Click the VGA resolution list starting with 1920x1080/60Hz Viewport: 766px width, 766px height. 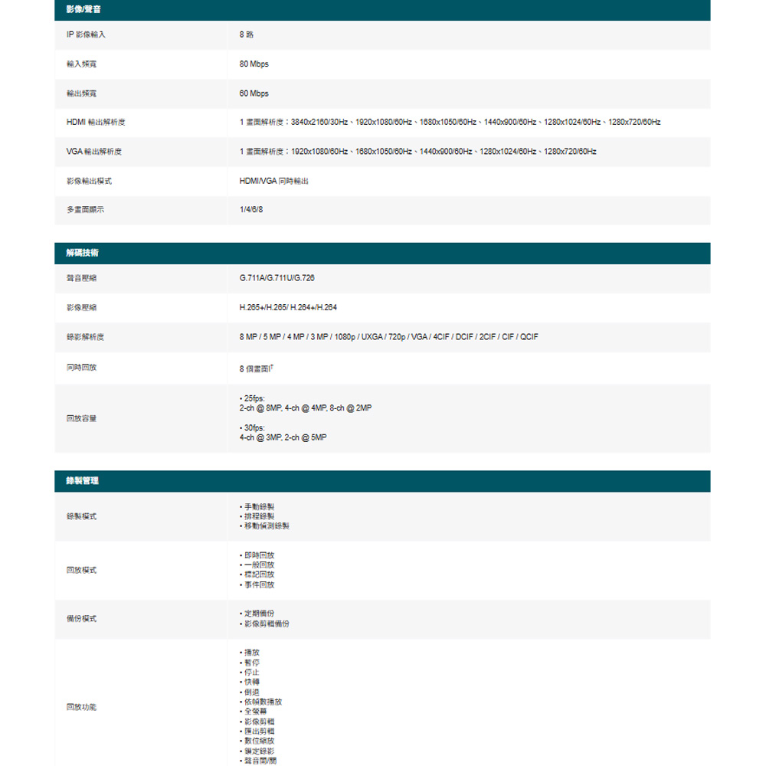pos(417,152)
